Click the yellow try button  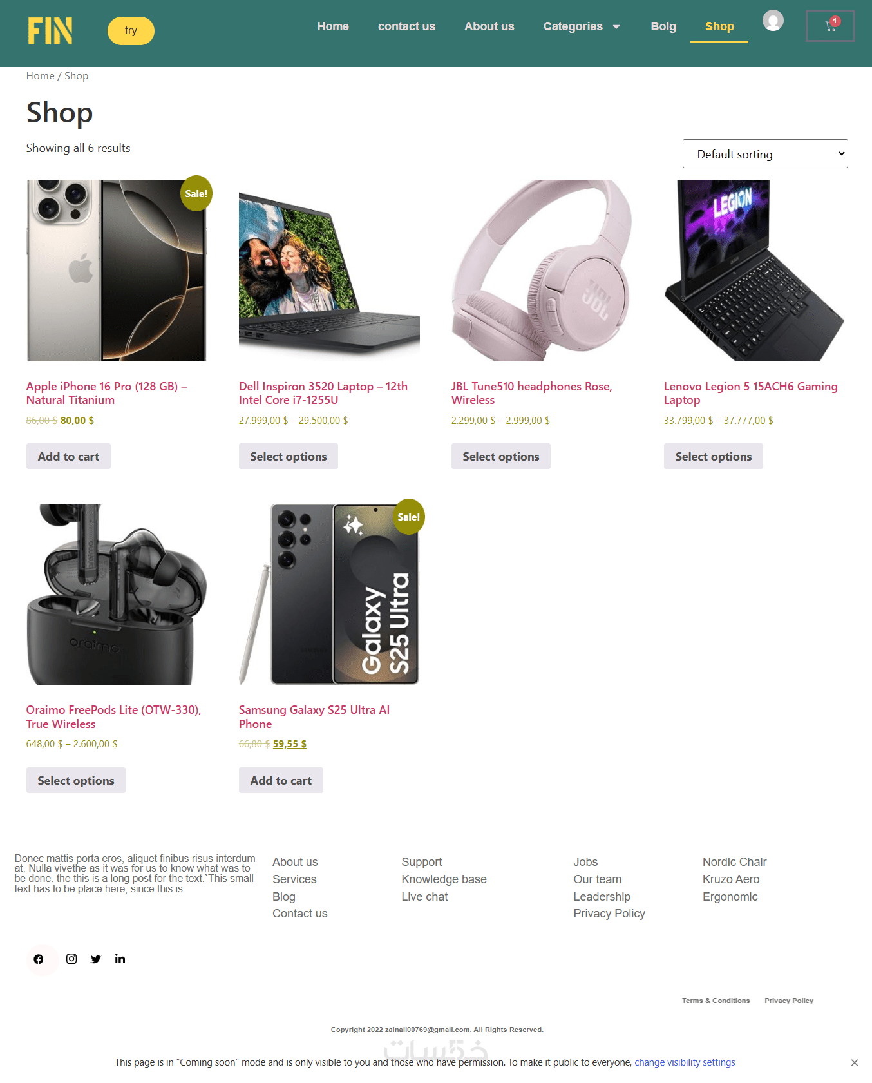(131, 31)
